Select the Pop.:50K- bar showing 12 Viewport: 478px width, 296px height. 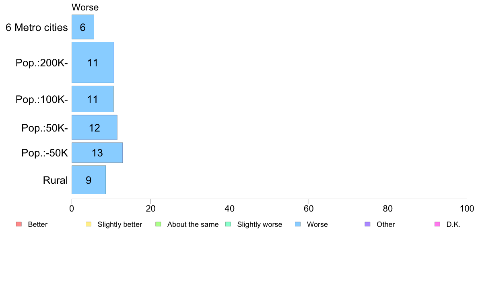click(x=95, y=127)
